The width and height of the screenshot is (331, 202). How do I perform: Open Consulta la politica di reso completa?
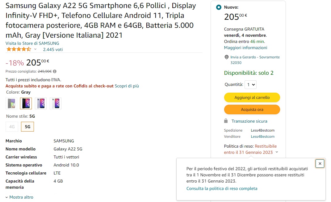click(222, 188)
